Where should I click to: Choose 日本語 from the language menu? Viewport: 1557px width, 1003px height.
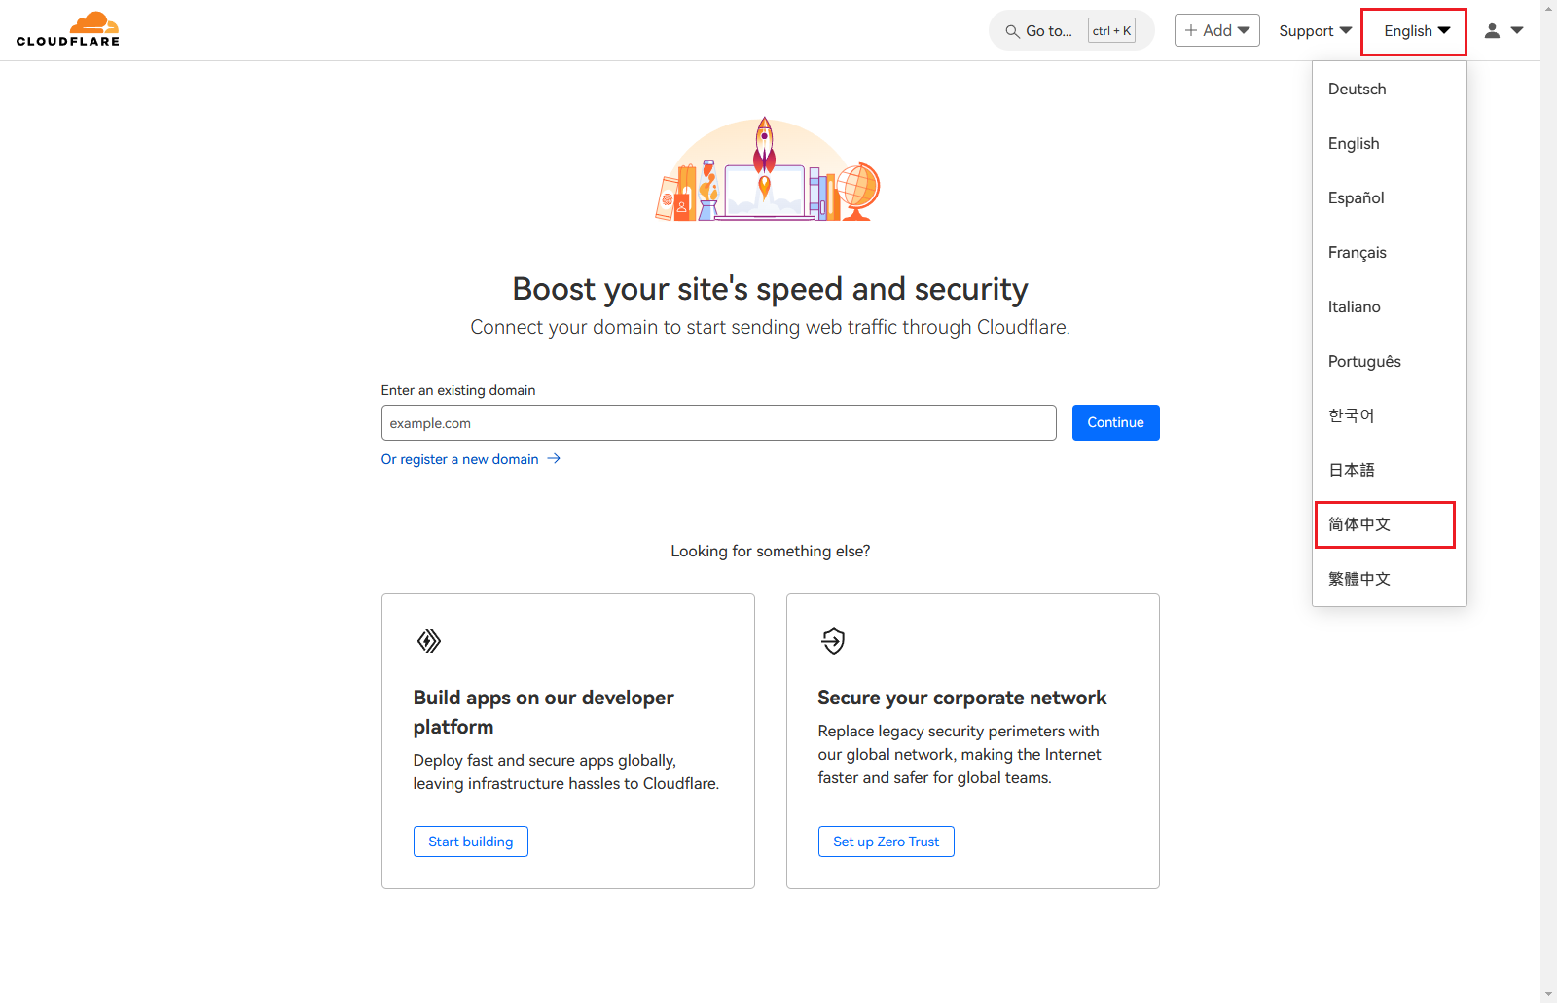[x=1352, y=470]
